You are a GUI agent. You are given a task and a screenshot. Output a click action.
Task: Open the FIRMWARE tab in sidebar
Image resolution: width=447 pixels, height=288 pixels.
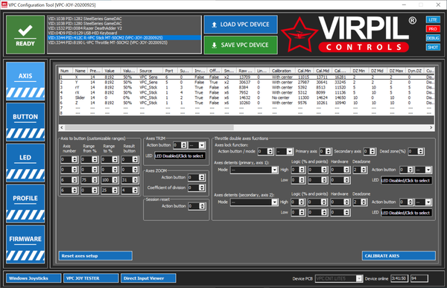(25, 244)
